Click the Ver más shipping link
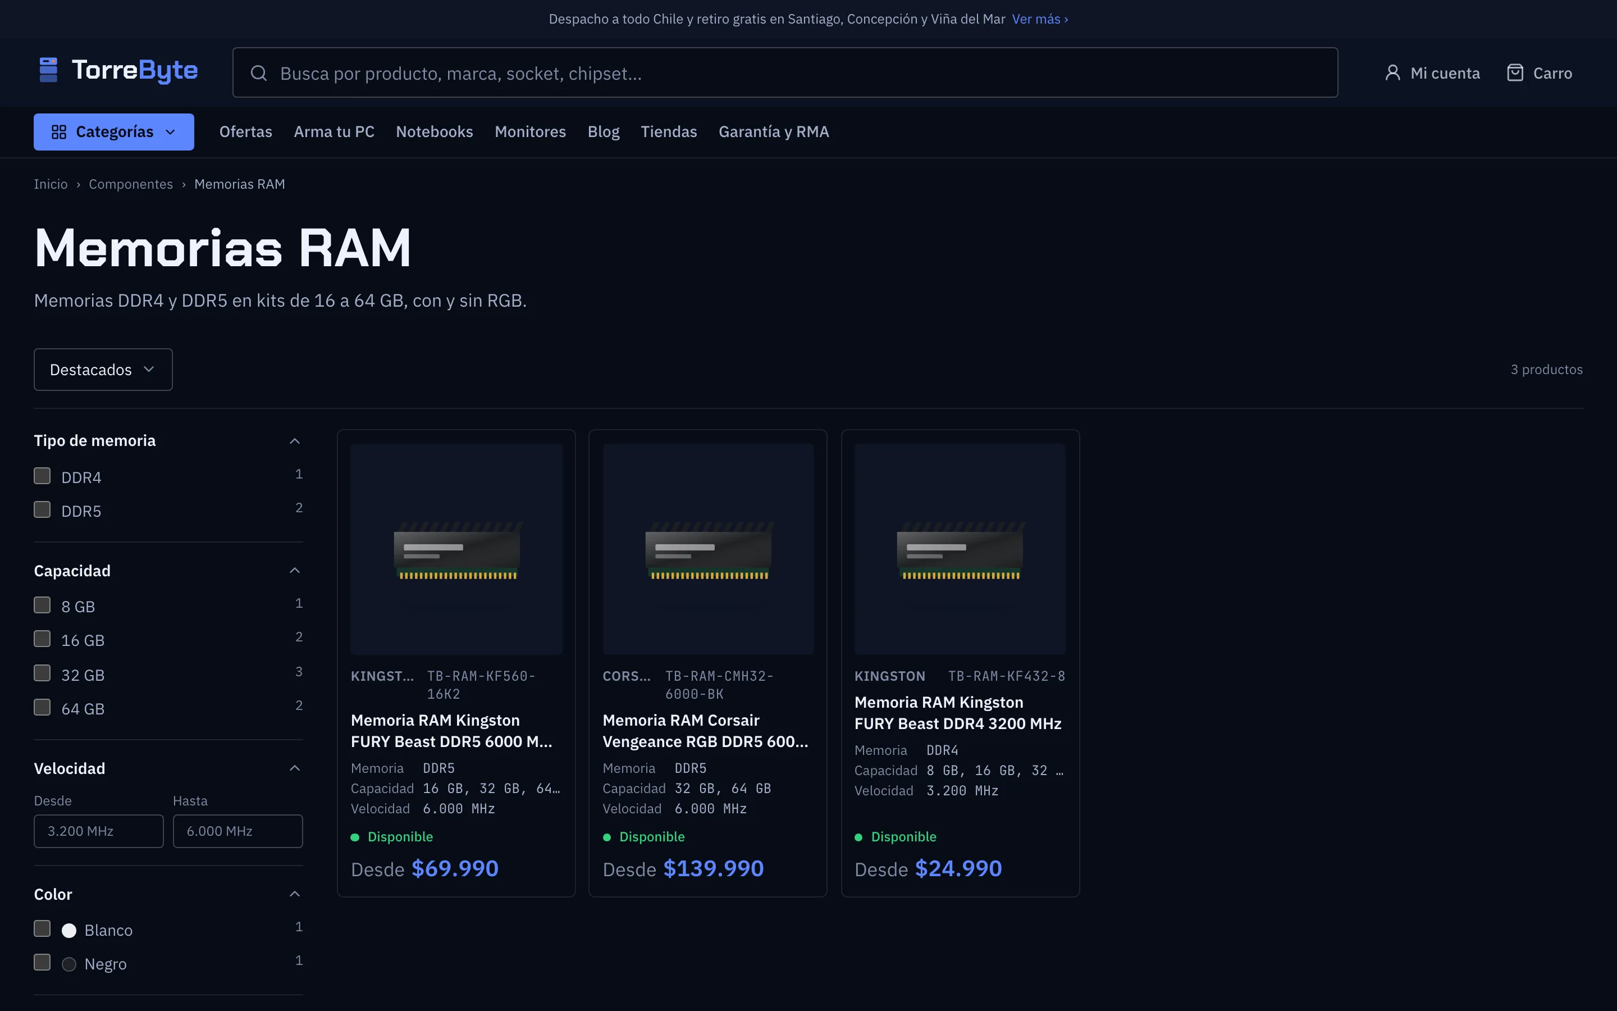1617x1011 pixels. [x=1040, y=20]
